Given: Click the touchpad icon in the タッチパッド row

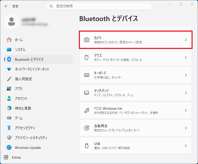Looking at the screenshot, I should [x=86, y=93].
